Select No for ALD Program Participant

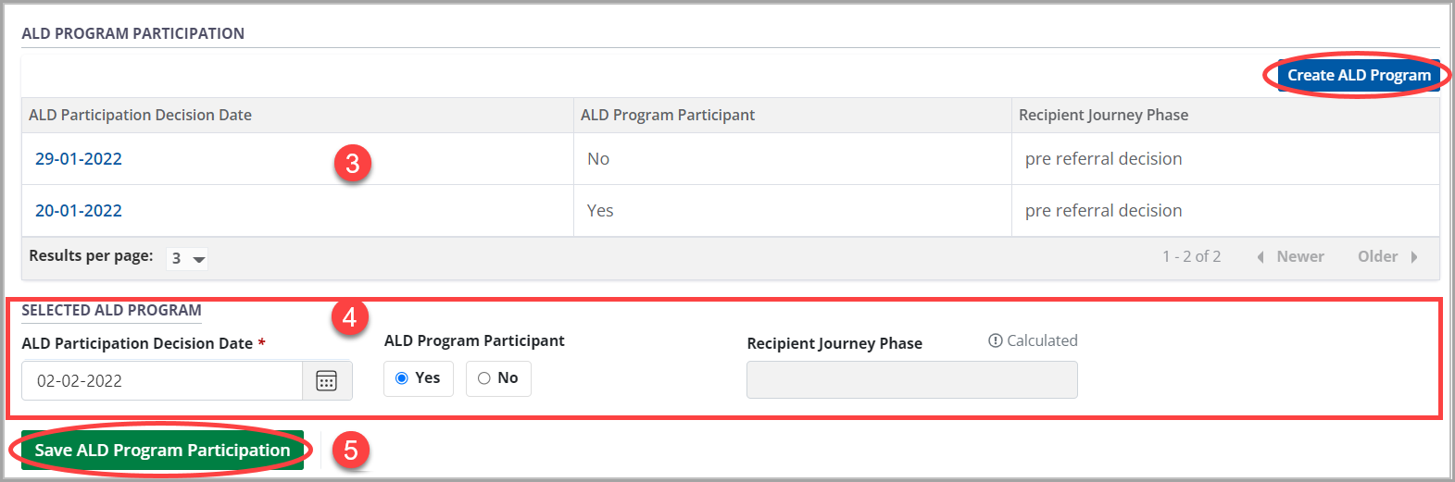(484, 378)
